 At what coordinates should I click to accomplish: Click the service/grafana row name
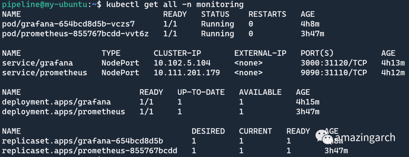(37, 63)
